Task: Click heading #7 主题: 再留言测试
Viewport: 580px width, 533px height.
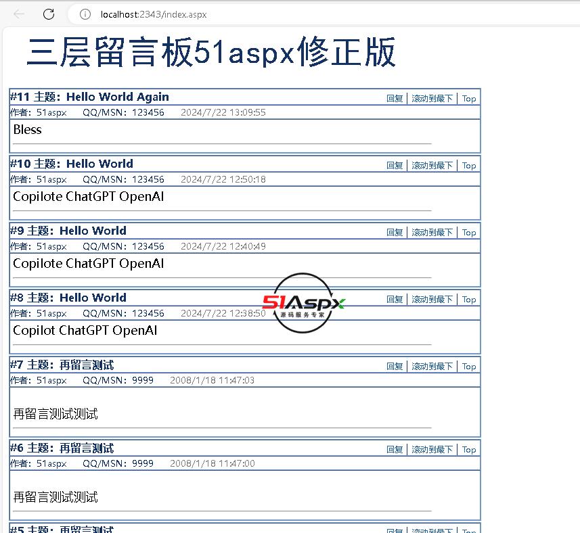Action: tap(62, 365)
